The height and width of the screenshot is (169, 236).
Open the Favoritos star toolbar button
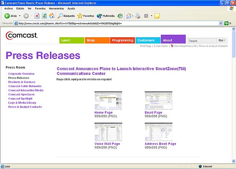pyautogui.click(x=85, y=16)
